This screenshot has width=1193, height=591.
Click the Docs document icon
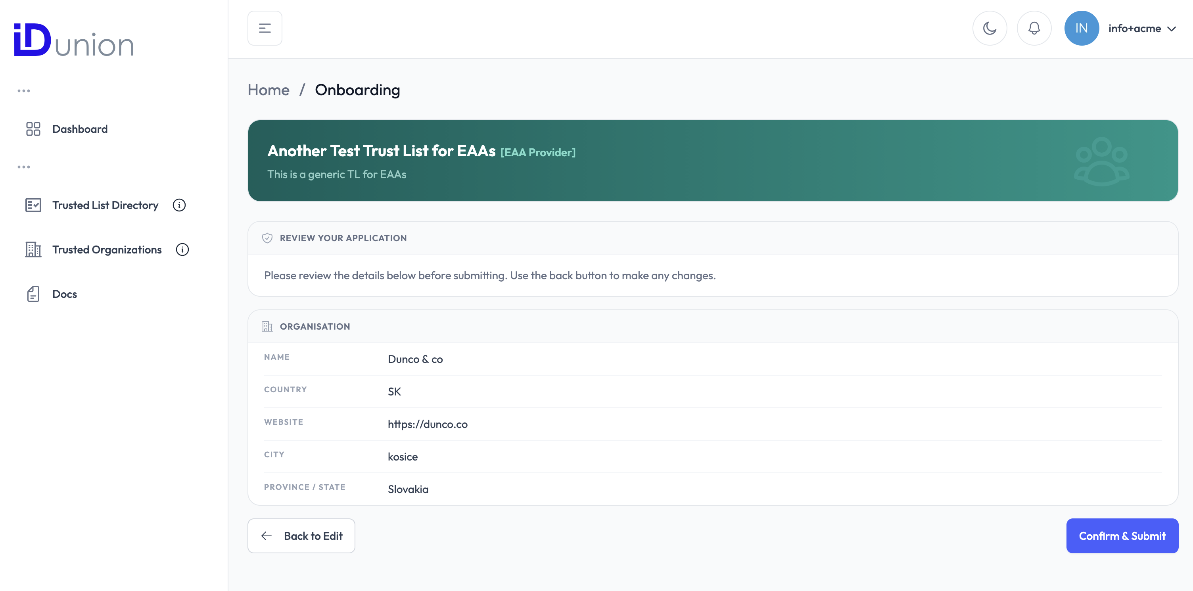33,294
